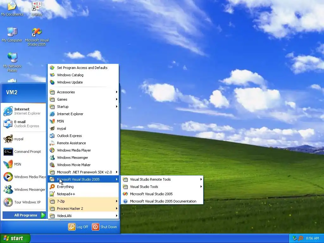Expand the Visual Studio Remote Tools arrow

point(201,179)
